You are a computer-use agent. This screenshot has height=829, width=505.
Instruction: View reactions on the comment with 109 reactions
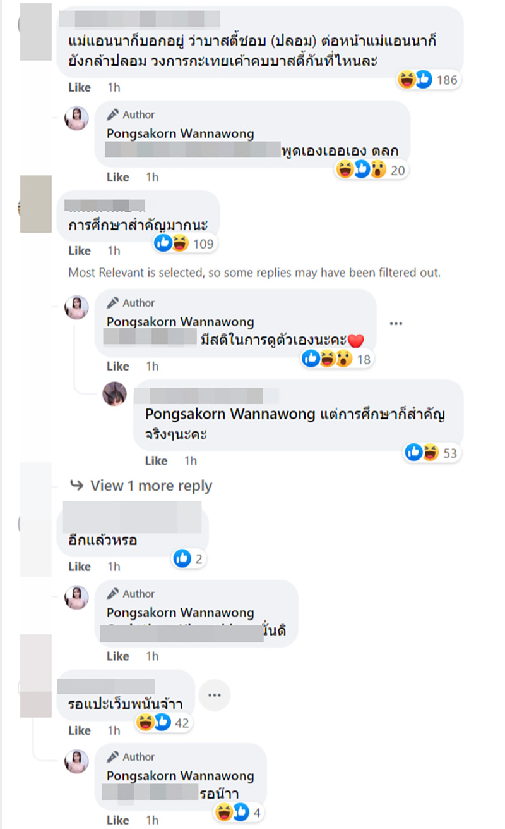point(186,243)
